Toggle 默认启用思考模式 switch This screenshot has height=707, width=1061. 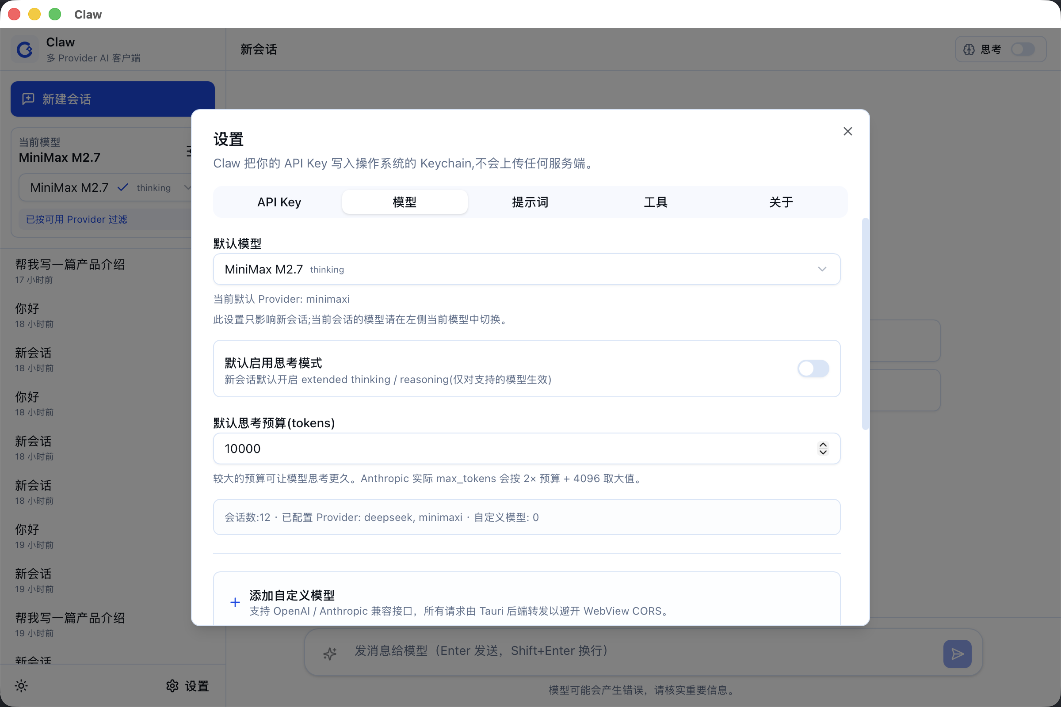point(813,369)
